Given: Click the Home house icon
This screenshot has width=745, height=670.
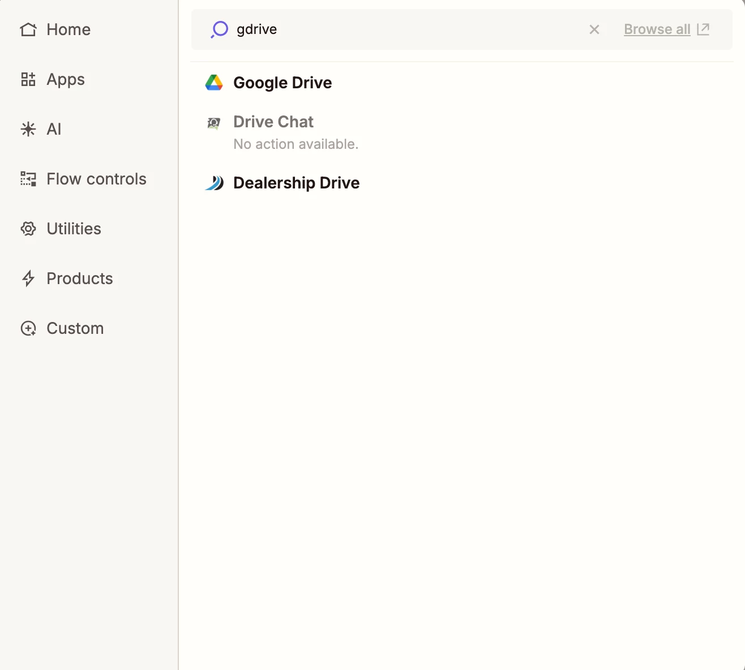Looking at the screenshot, I should click(28, 29).
